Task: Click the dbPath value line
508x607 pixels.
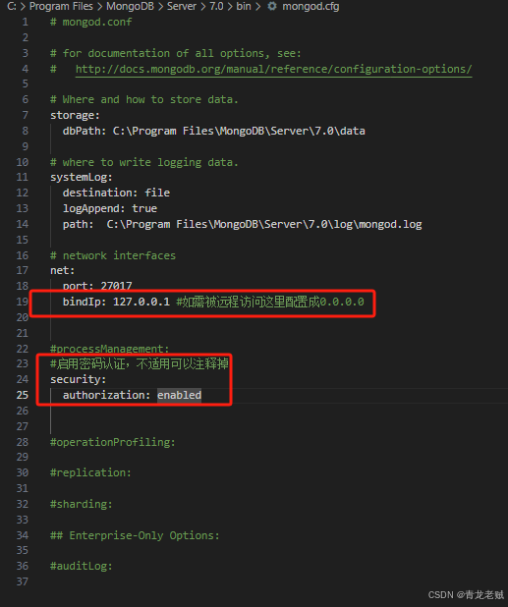Action: point(214,131)
